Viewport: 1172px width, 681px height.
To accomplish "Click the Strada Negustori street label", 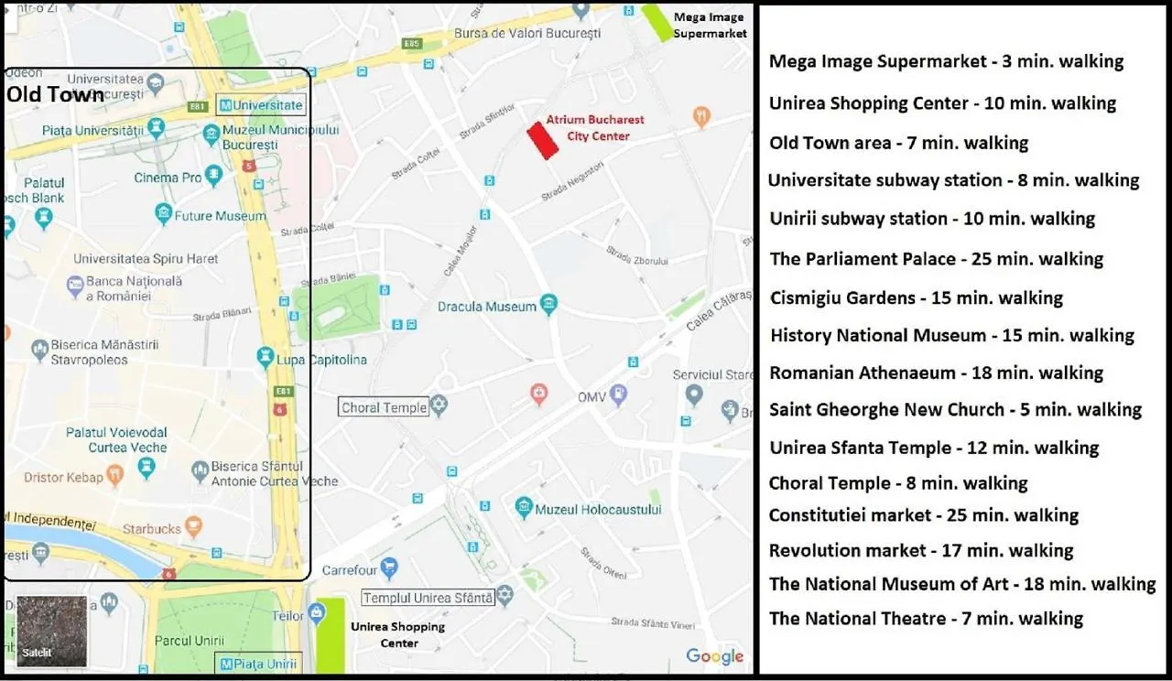I will [572, 180].
